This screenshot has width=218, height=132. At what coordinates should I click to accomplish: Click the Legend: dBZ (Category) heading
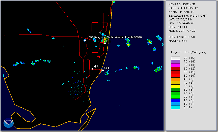(189, 52)
